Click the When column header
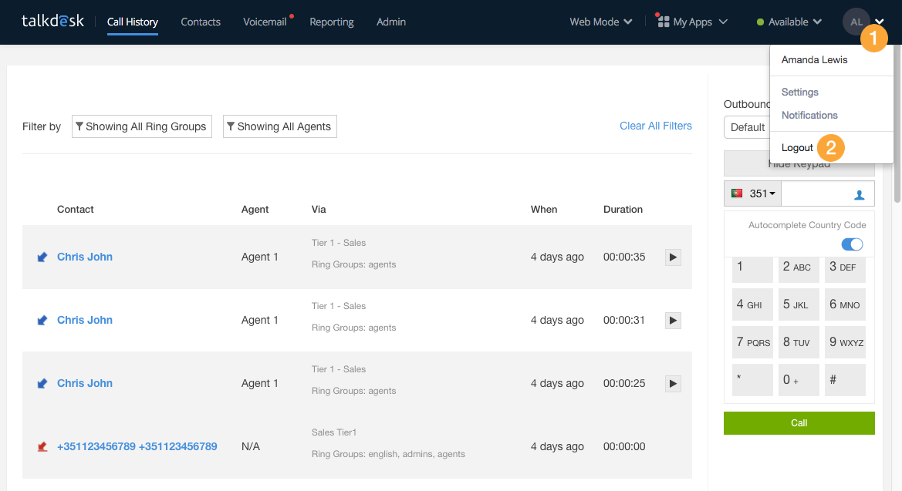902x491 pixels. click(x=544, y=210)
